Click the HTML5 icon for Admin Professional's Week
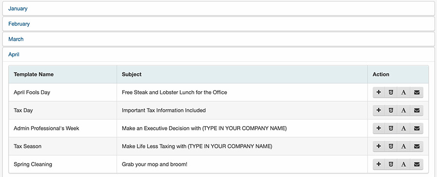The width and height of the screenshot is (437, 177). click(x=391, y=129)
